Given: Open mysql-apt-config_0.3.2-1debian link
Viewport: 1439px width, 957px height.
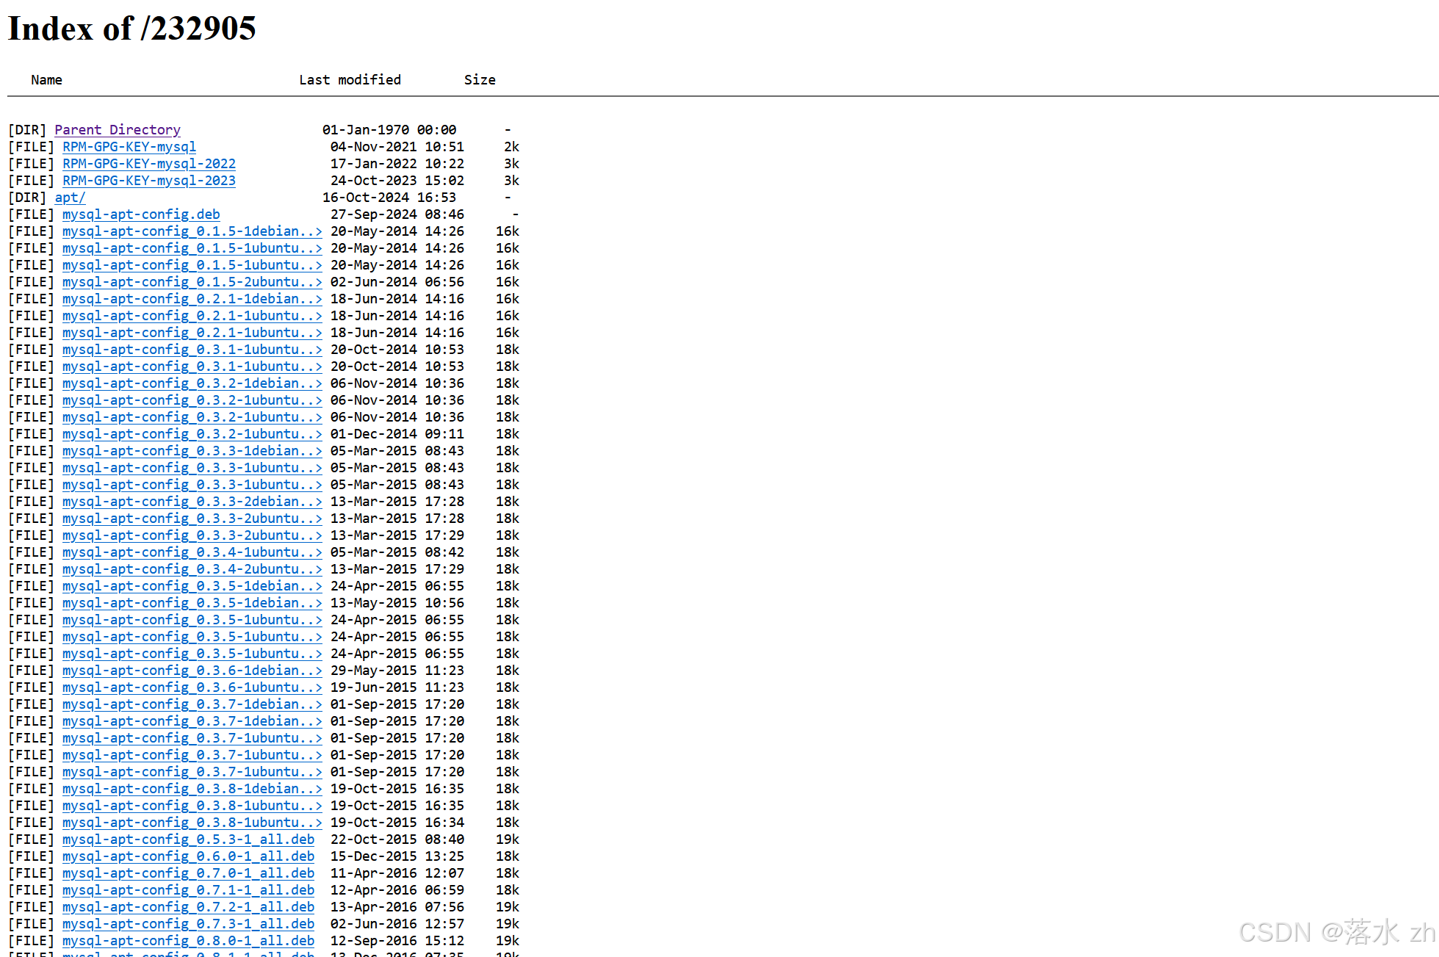Looking at the screenshot, I should click(x=192, y=383).
